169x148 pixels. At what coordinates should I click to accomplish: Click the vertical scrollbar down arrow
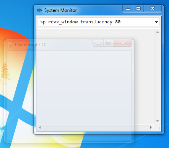click(x=158, y=121)
